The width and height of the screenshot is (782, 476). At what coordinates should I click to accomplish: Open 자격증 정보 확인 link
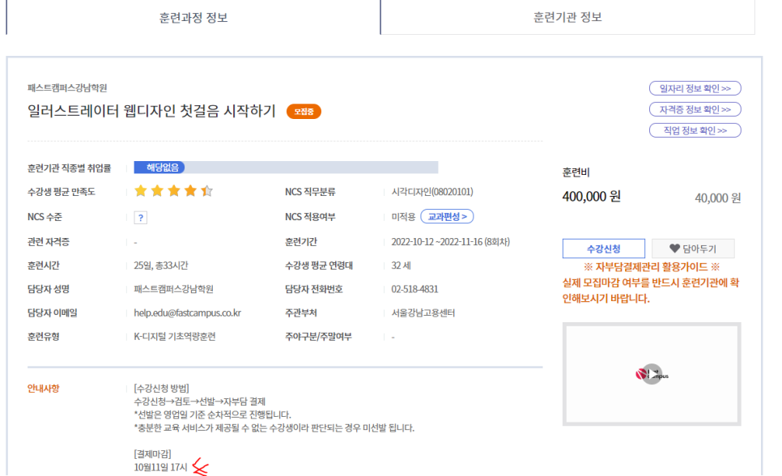click(695, 109)
